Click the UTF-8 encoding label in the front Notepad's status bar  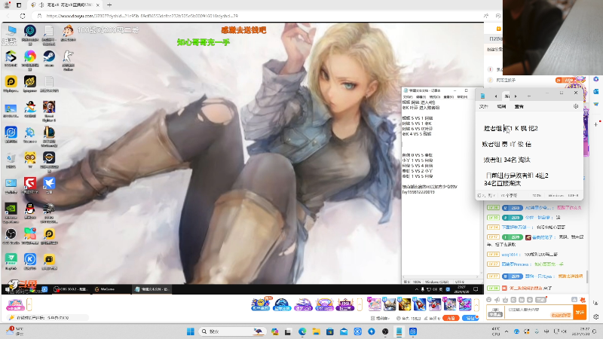coord(573,196)
